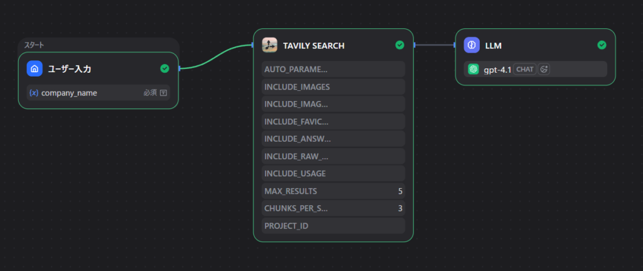Click the green status checkmark on ユーザー入力

click(x=165, y=68)
